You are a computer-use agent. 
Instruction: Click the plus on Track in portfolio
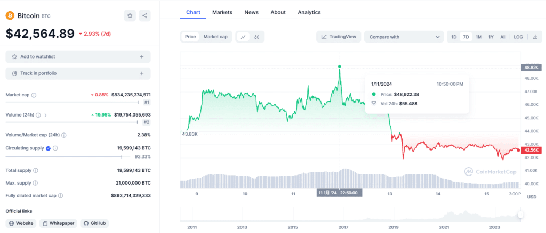pyautogui.click(x=142, y=73)
